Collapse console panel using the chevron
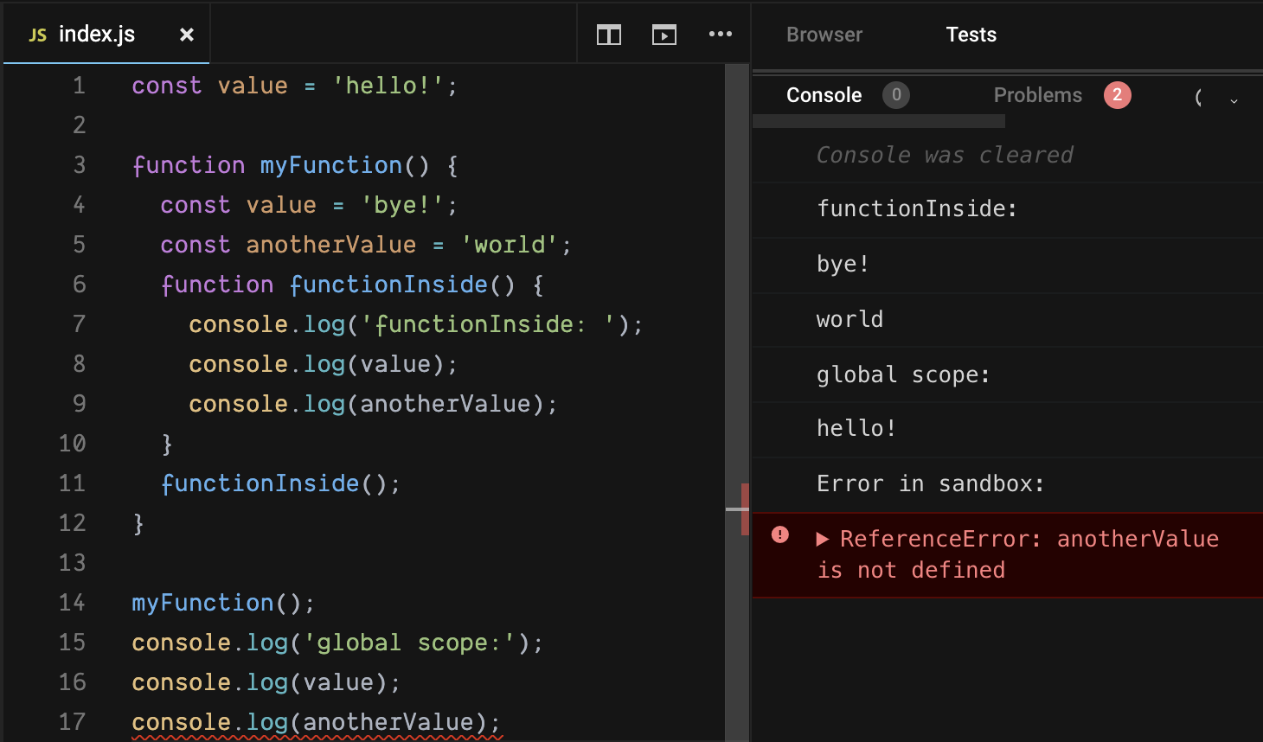Image resolution: width=1263 pixels, height=742 pixels. [x=1234, y=100]
